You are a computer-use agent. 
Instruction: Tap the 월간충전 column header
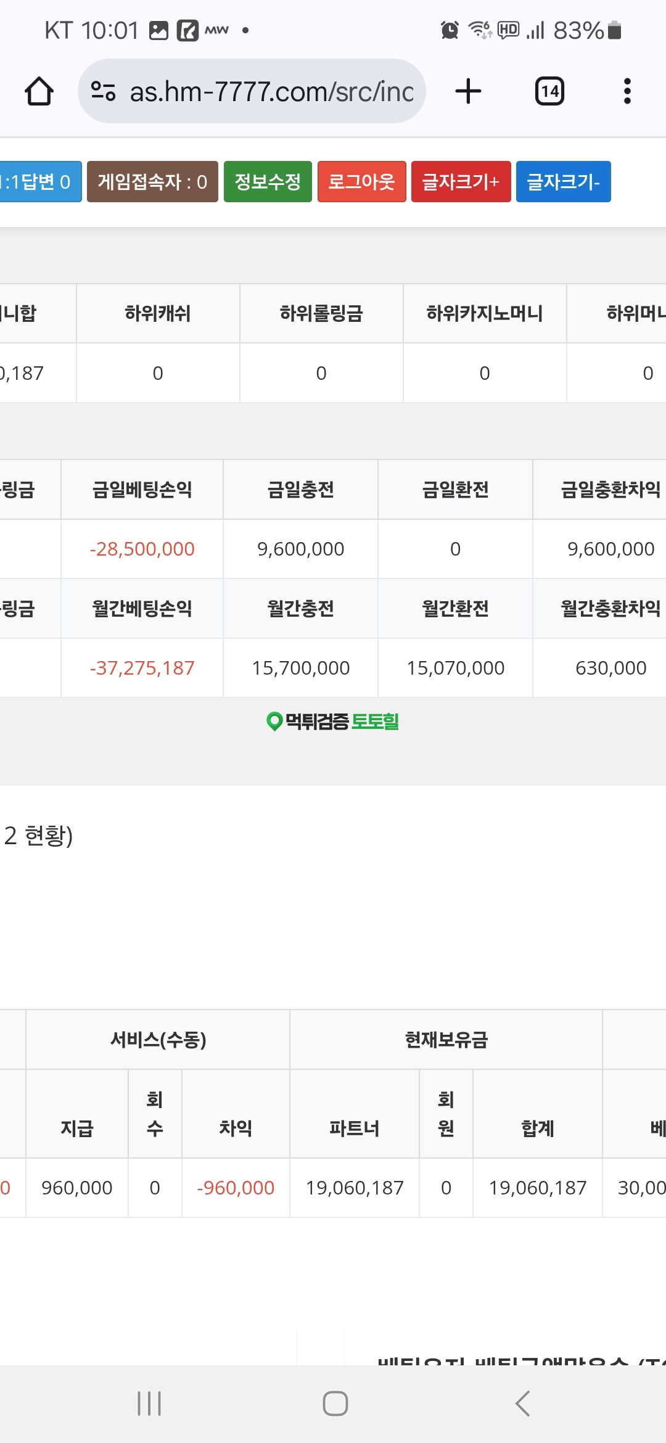coord(300,609)
